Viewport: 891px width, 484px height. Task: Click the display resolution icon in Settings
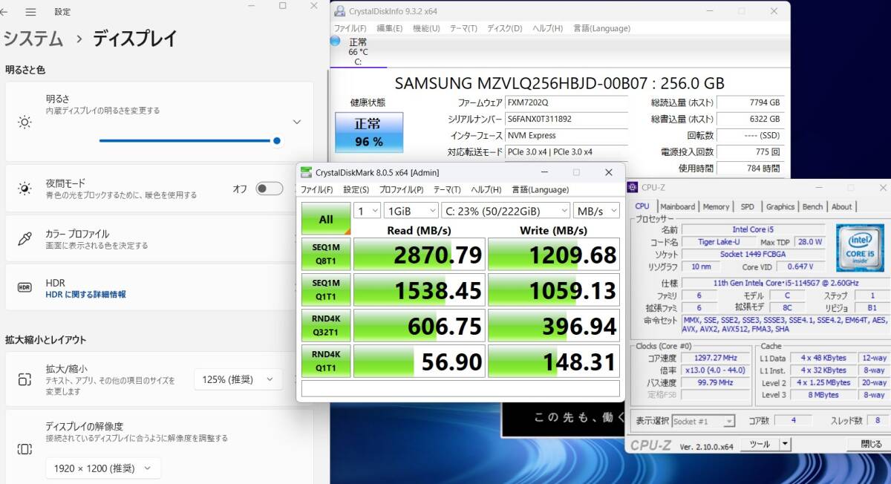25,449
